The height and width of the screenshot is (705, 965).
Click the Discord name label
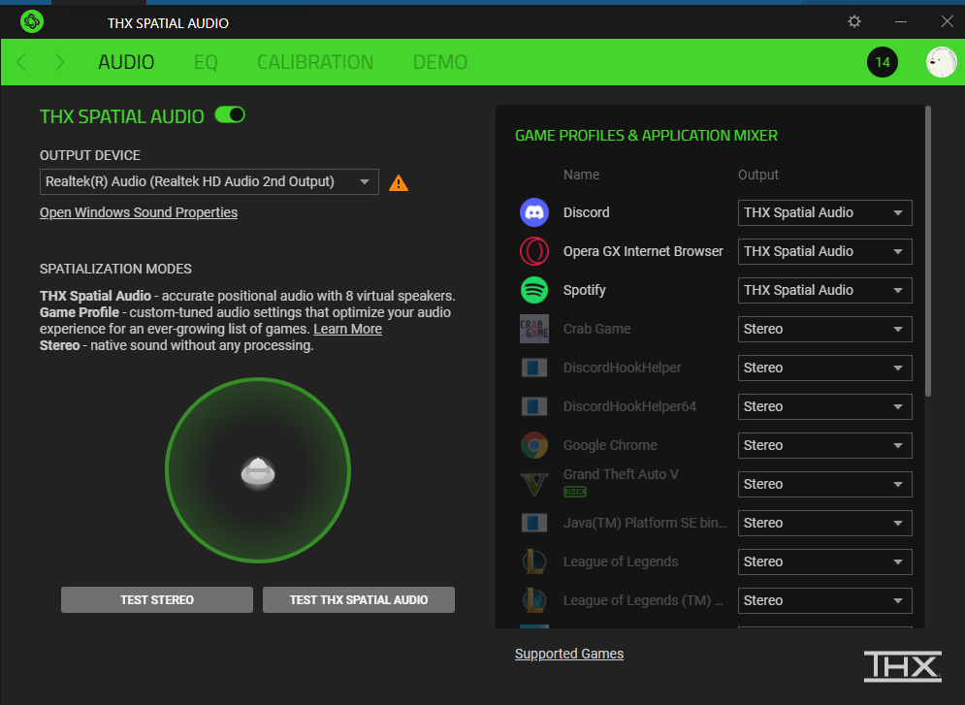pyautogui.click(x=587, y=212)
